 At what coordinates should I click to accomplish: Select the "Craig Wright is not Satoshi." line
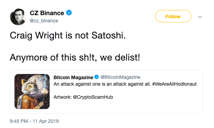point(68,35)
